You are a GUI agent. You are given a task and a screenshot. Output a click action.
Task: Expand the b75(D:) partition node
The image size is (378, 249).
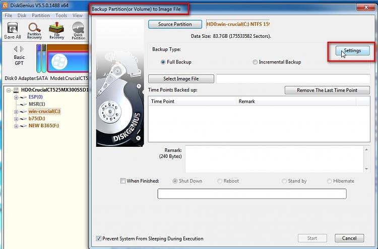tap(16, 119)
